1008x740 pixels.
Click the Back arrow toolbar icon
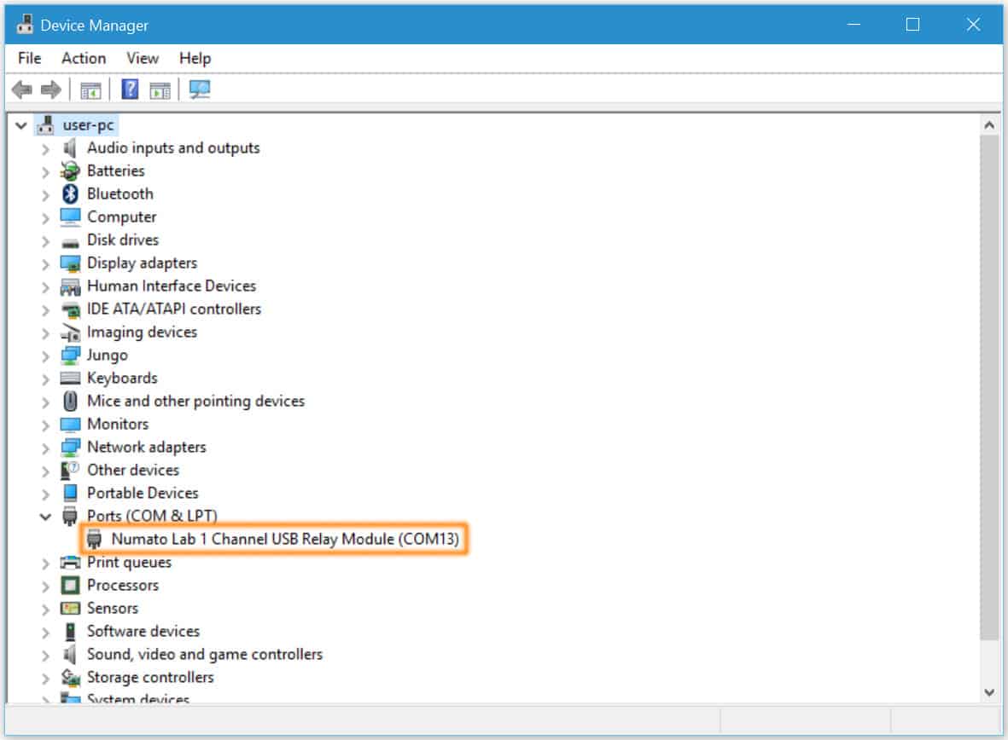[x=22, y=90]
